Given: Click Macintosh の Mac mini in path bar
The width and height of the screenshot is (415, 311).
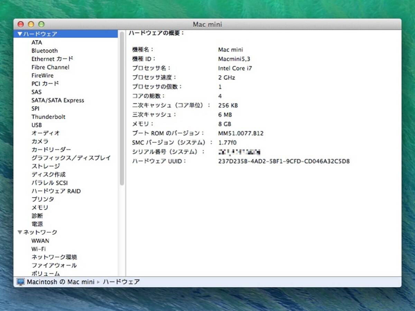Looking at the screenshot, I should (x=61, y=282).
